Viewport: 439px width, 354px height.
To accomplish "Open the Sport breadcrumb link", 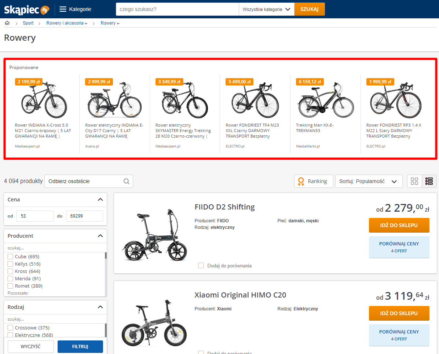I will [28, 23].
